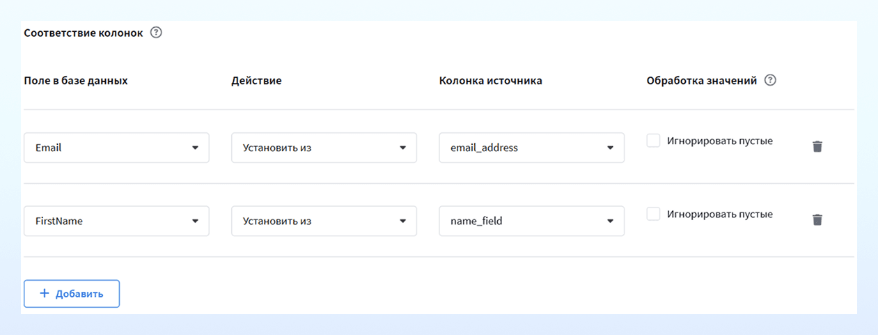Screen dimensions: 878x335
Task: Open the FirstName database field dropdown
Action: click(x=116, y=221)
